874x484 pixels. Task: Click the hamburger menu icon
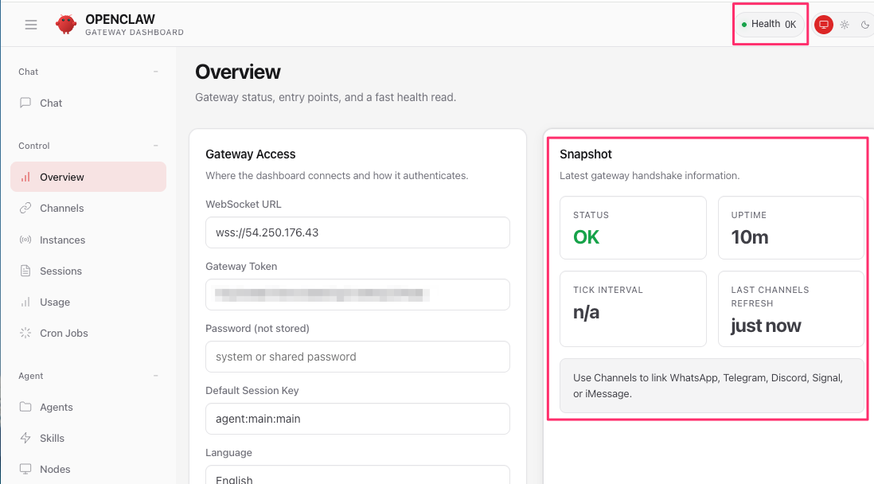[31, 25]
